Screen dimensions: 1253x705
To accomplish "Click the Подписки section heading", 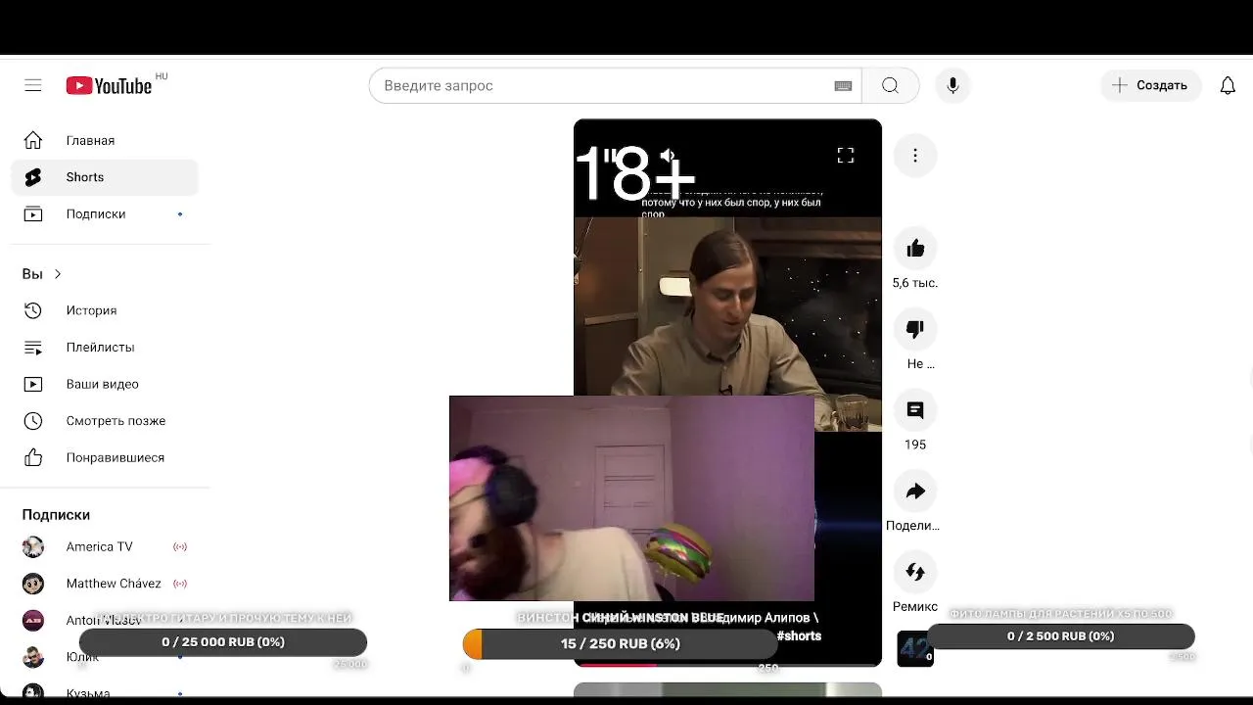I will (56, 514).
